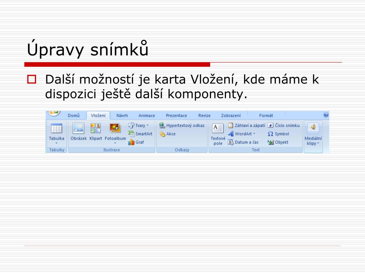Switch to the Domů tab

coord(73,116)
